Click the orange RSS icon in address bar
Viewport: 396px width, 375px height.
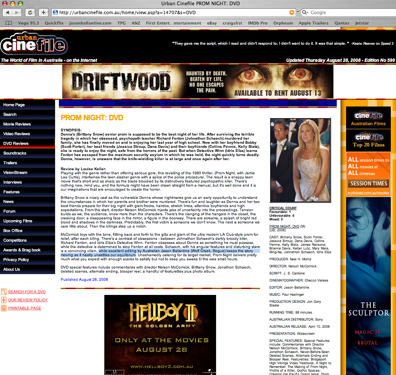292,12
